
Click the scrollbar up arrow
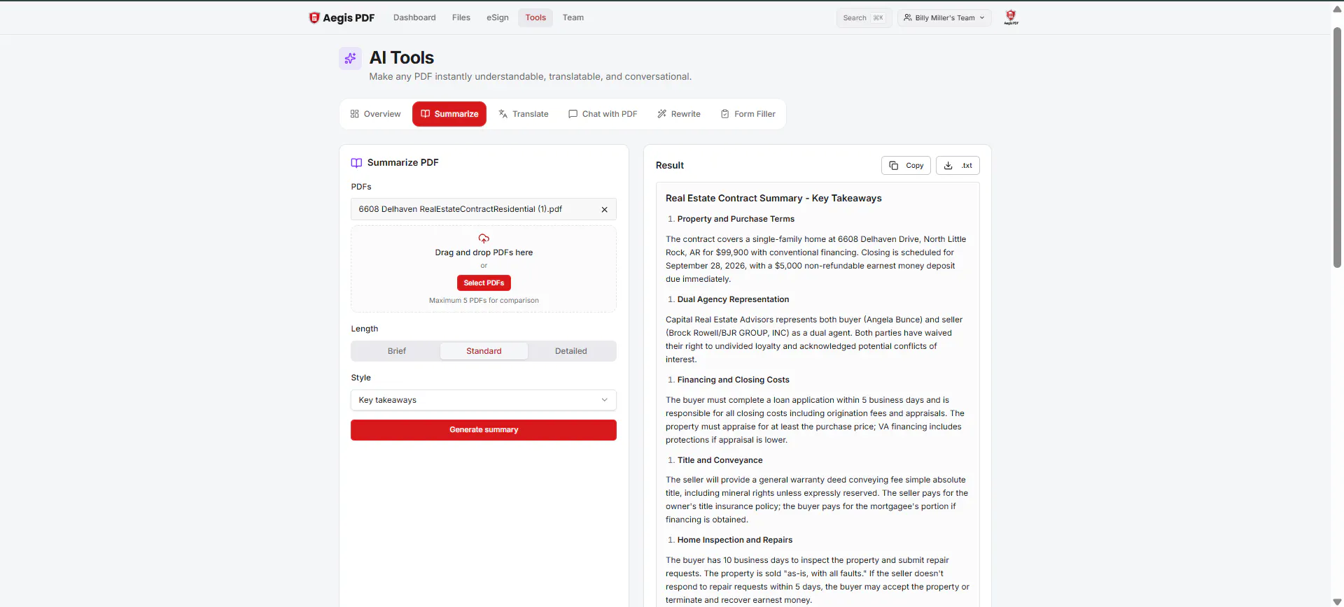tap(1337, 9)
